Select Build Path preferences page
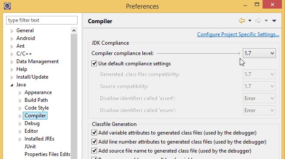 [36, 100]
